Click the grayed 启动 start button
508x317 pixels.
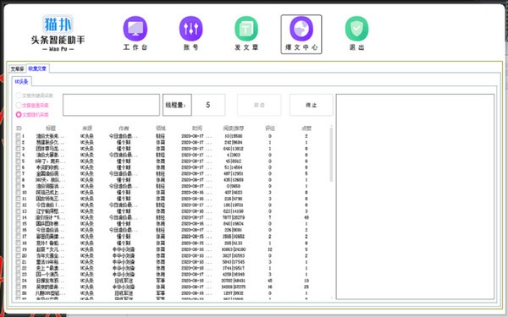259,105
